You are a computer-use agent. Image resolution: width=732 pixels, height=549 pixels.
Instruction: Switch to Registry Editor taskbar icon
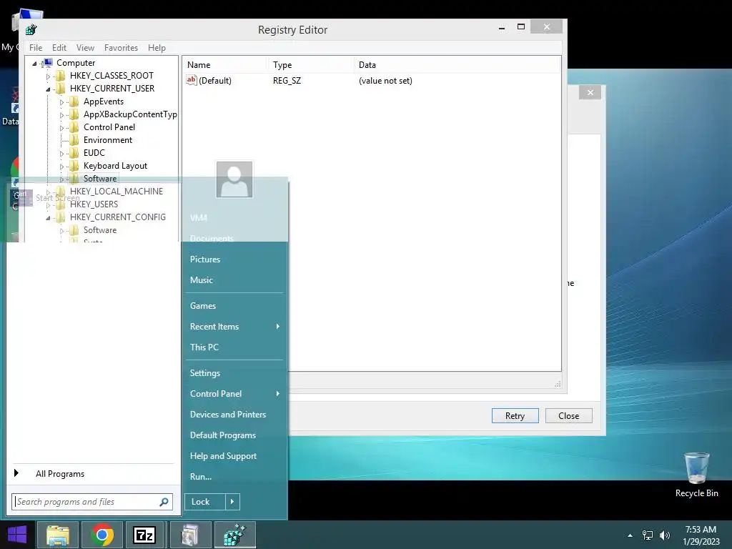pos(234,535)
